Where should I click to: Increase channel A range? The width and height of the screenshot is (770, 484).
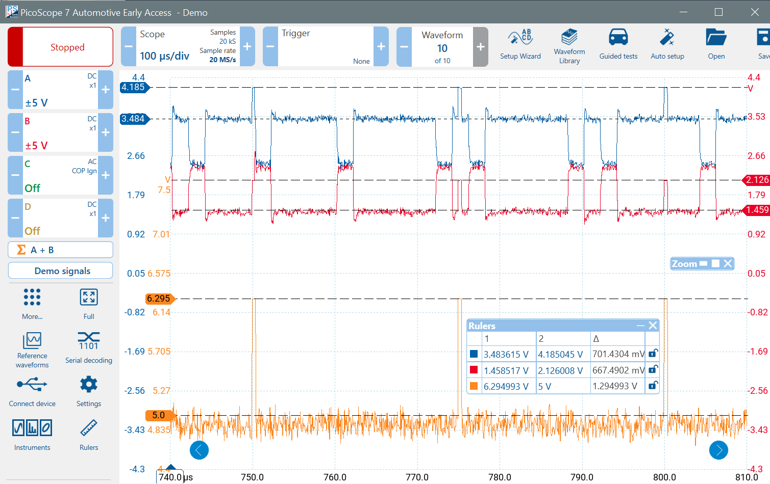click(106, 90)
